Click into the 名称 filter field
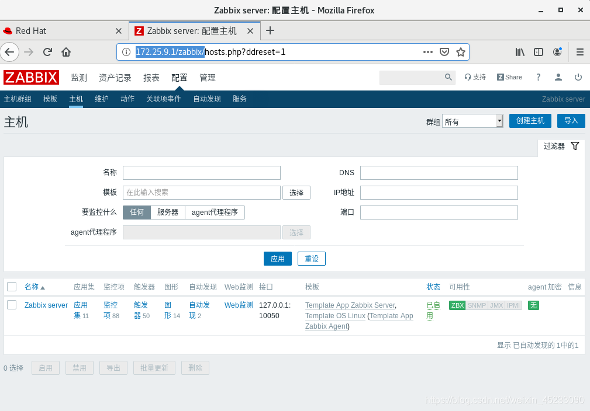The width and height of the screenshot is (590, 411). [x=202, y=173]
